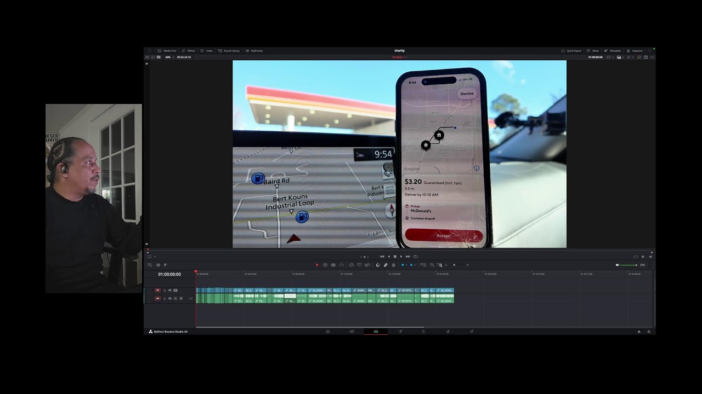
Task: Solo audio track A1
Action: pos(175,298)
